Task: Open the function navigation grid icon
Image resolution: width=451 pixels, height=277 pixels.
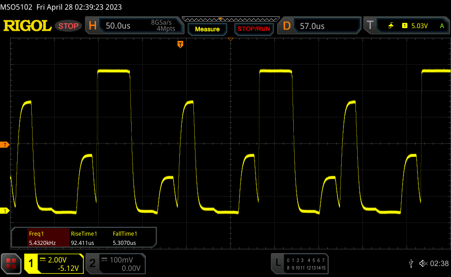Action: click(x=11, y=263)
